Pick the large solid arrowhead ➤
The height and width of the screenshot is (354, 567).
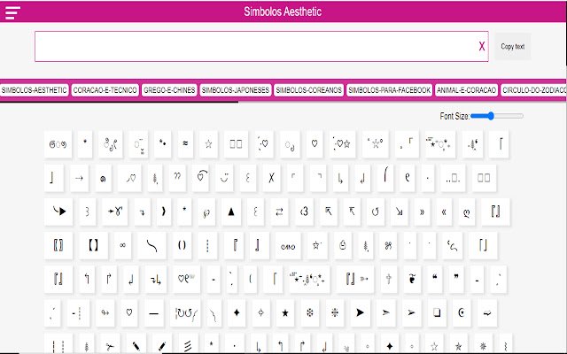(x=361, y=313)
